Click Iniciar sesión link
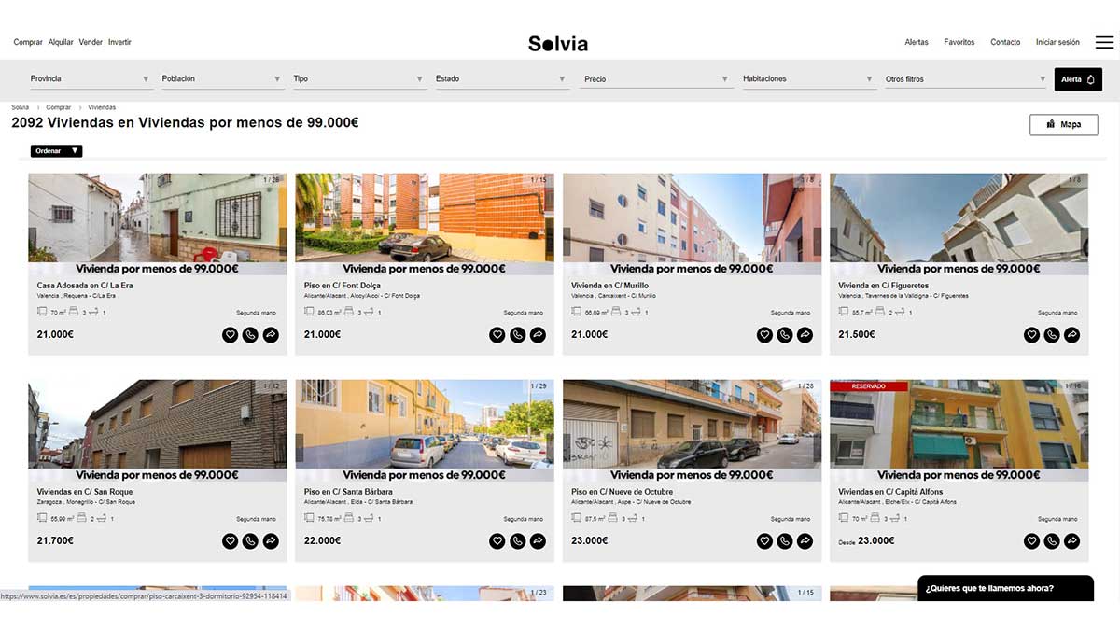1120x630 pixels. (x=1057, y=42)
